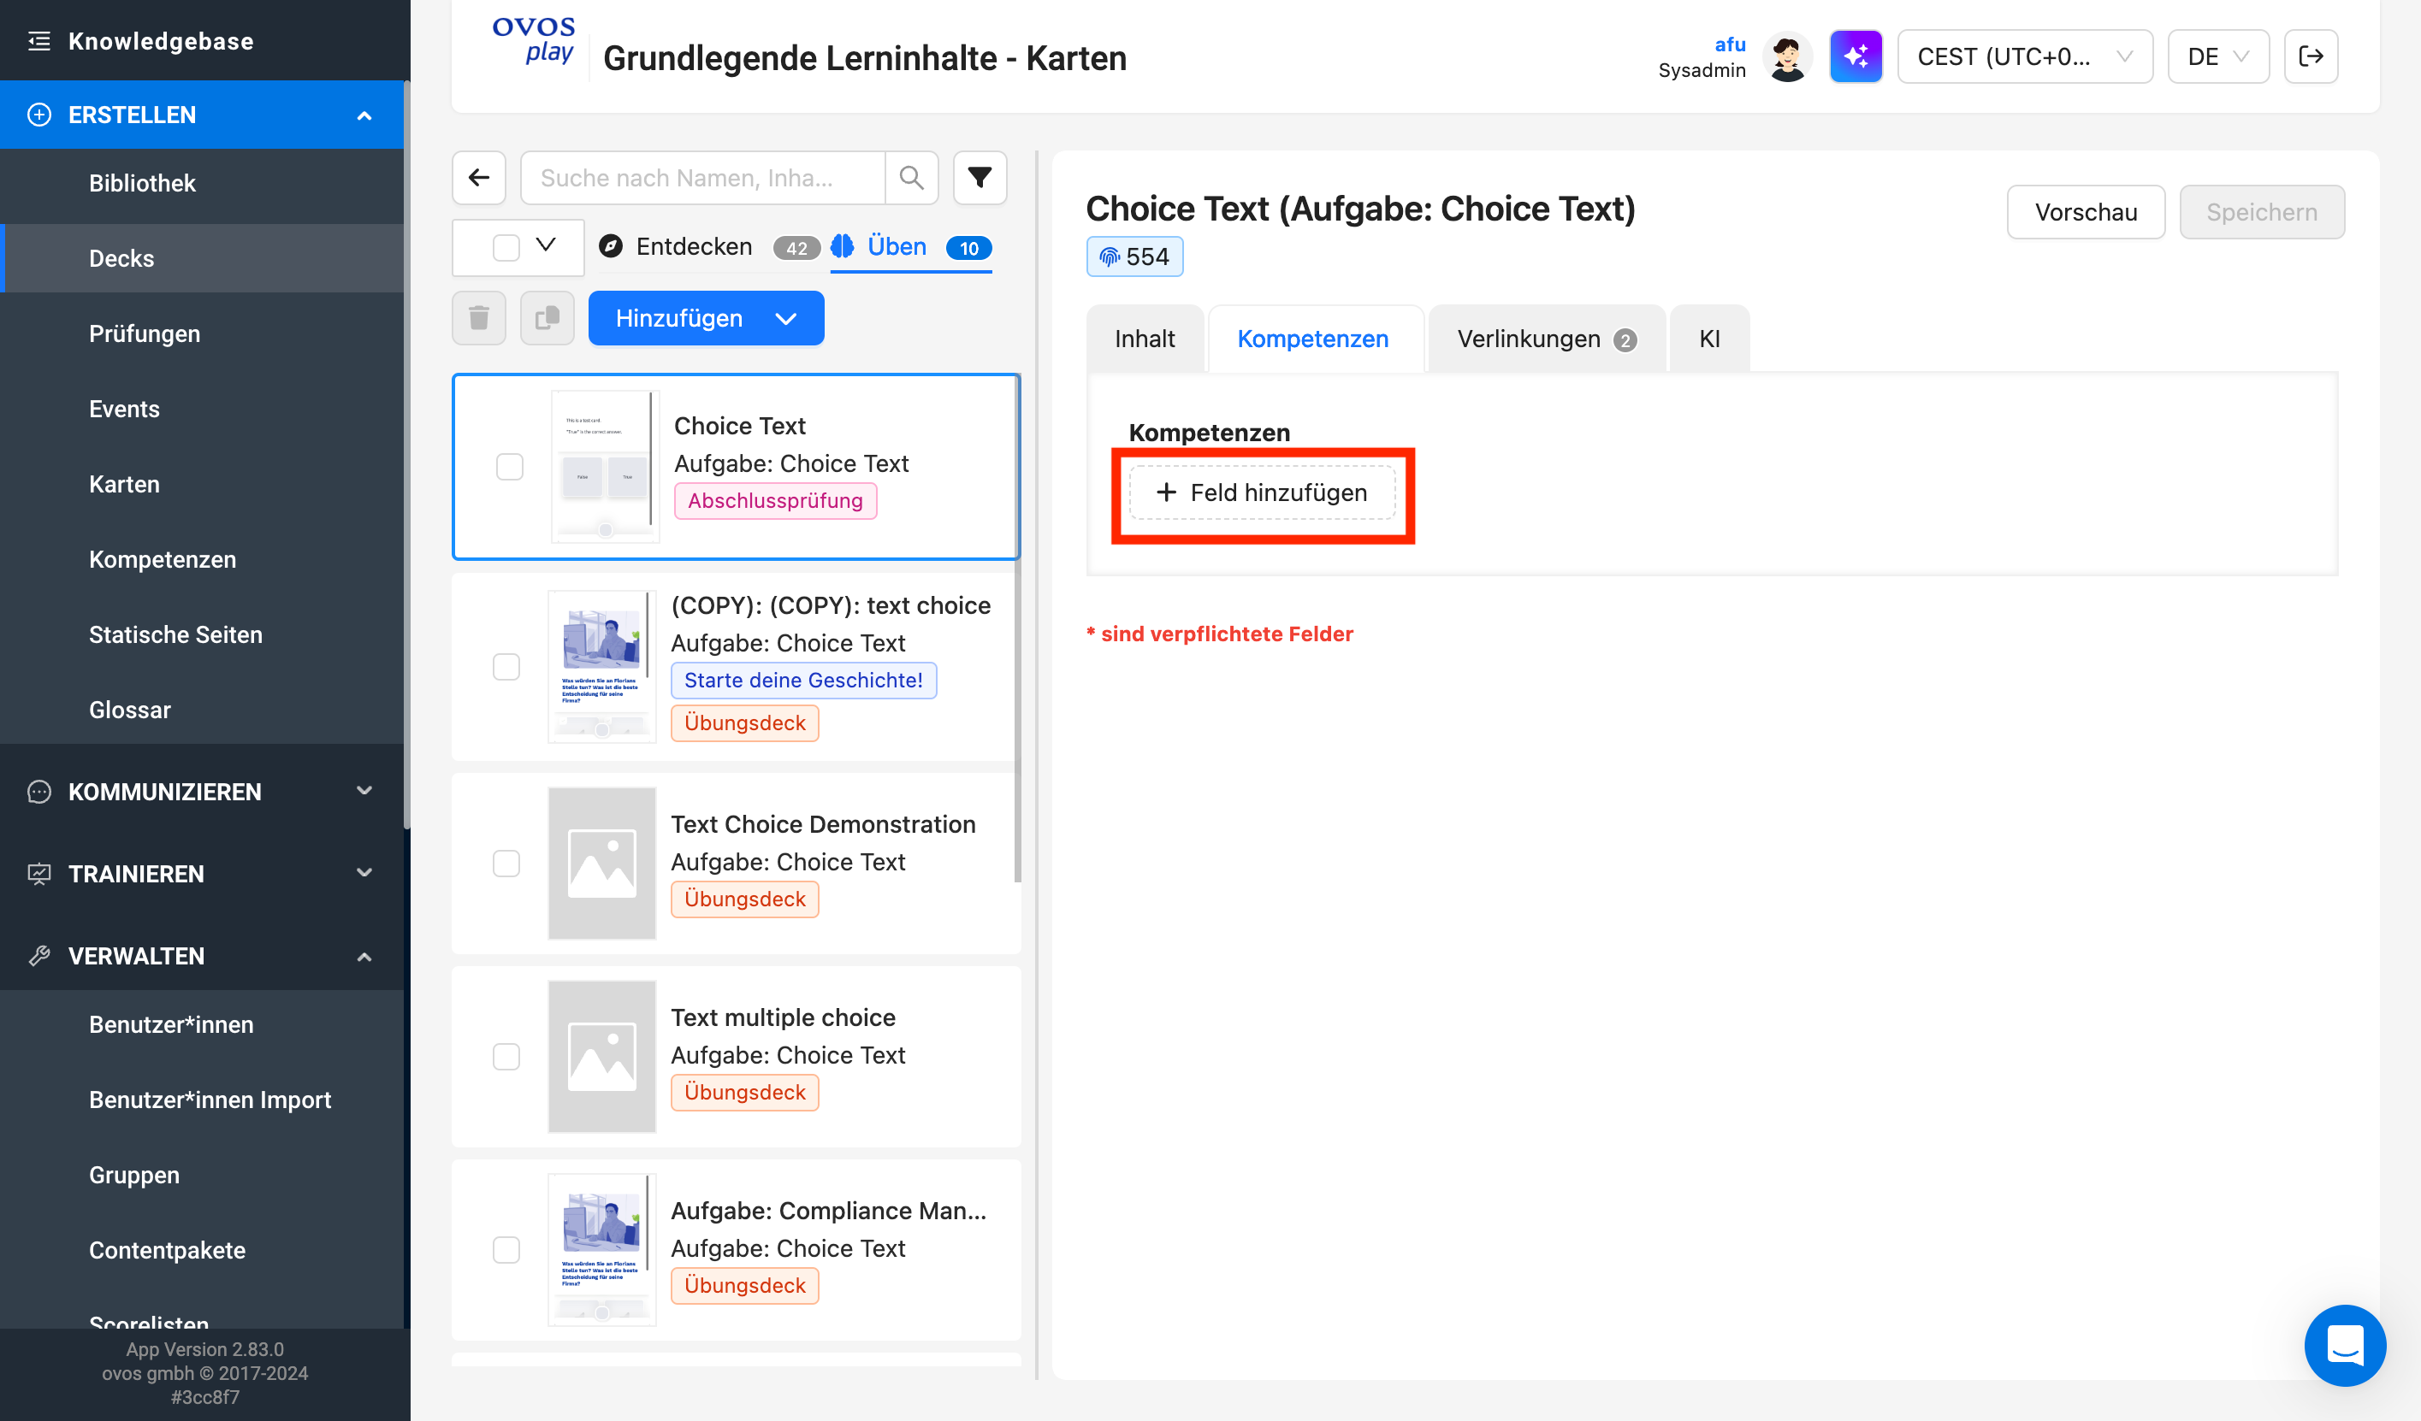Open the CEST timezone dropdown
This screenshot has height=1421, width=2421.
pyautogui.click(x=2025, y=56)
